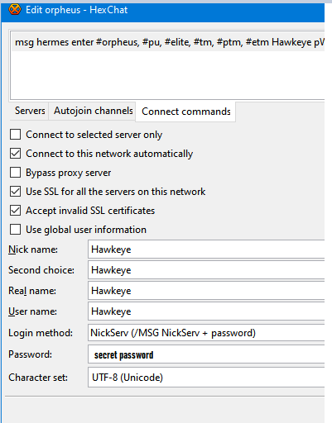Switch to the Servers tab
This screenshot has height=423, width=332.
click(x=30, y=111)
